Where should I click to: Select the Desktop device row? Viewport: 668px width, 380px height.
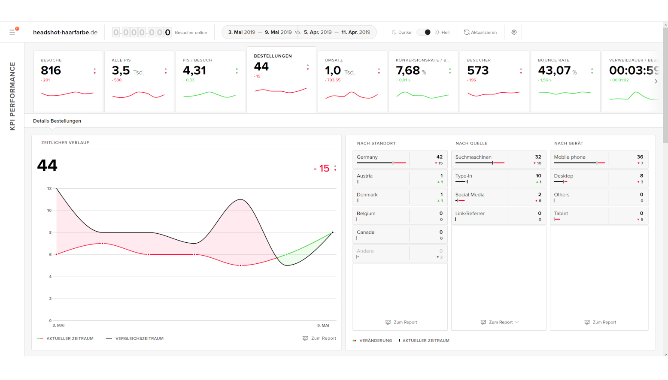[x=599, y=178]
